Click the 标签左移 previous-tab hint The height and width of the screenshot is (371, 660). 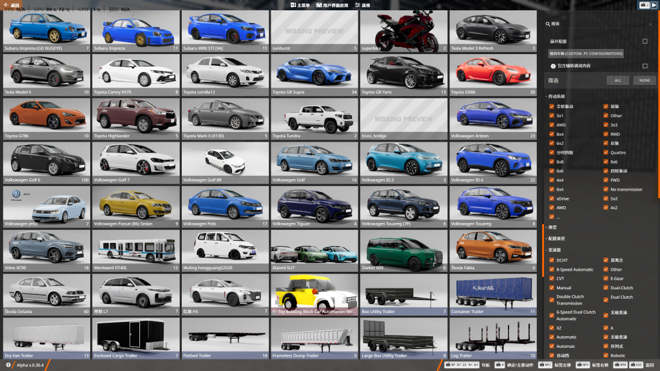(555, 365)
